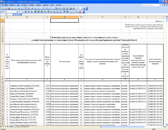Screen dimensions: 168x130
Task: Open the Вид menu
Action: tap(18, 5)
